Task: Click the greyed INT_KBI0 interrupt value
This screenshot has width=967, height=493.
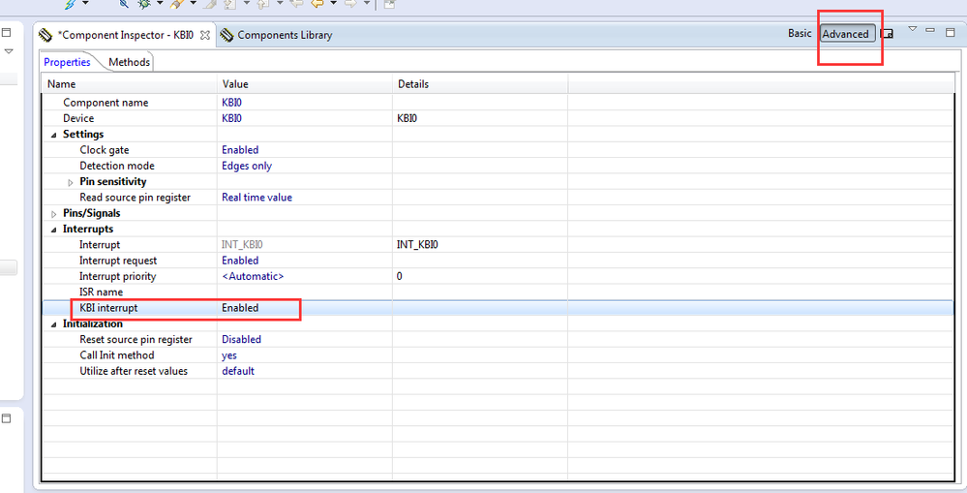Action: tap(242, 245)
